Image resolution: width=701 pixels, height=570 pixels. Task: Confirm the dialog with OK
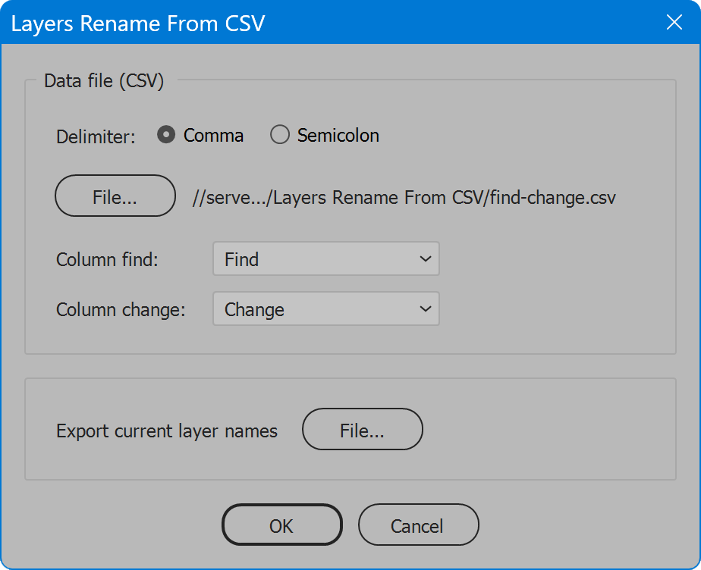281,525
